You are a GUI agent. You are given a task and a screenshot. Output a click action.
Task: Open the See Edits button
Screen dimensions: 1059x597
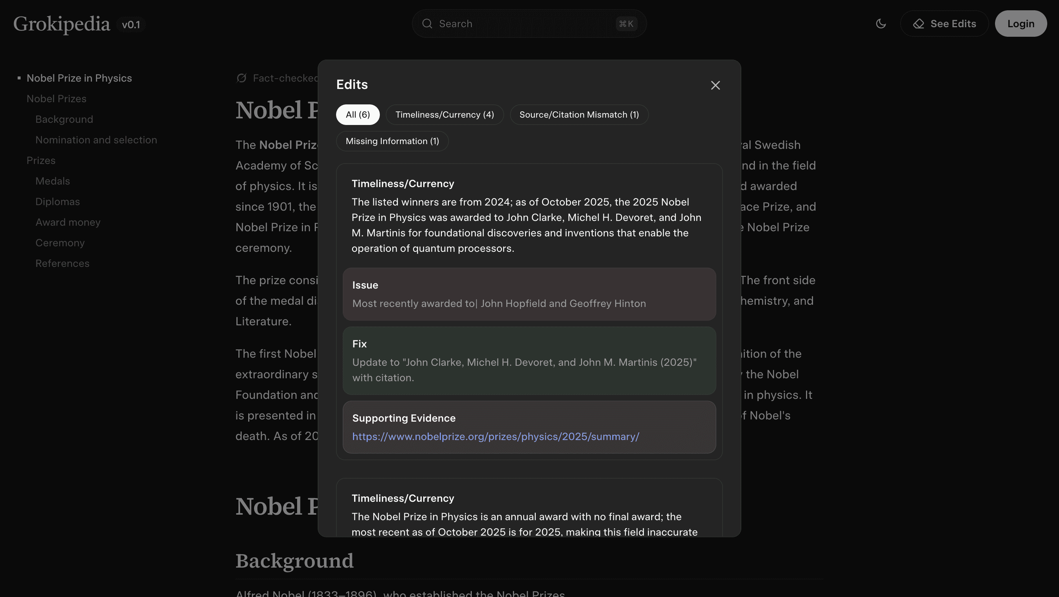click(x=944, y=24)
